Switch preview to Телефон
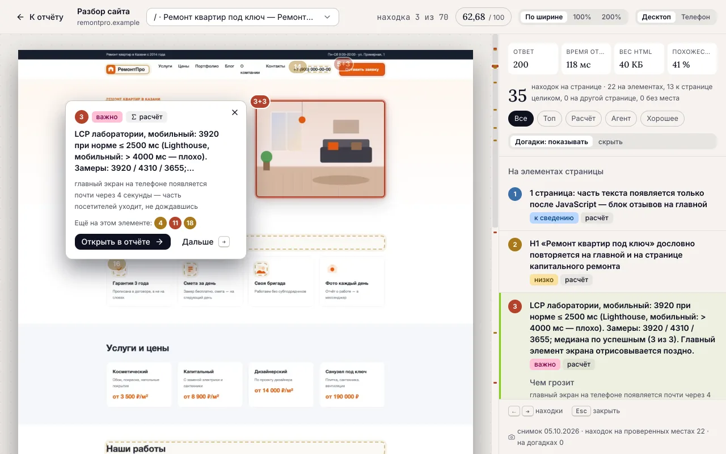The width and height of the screenshot is (726, 454). (x=695, y=17)
